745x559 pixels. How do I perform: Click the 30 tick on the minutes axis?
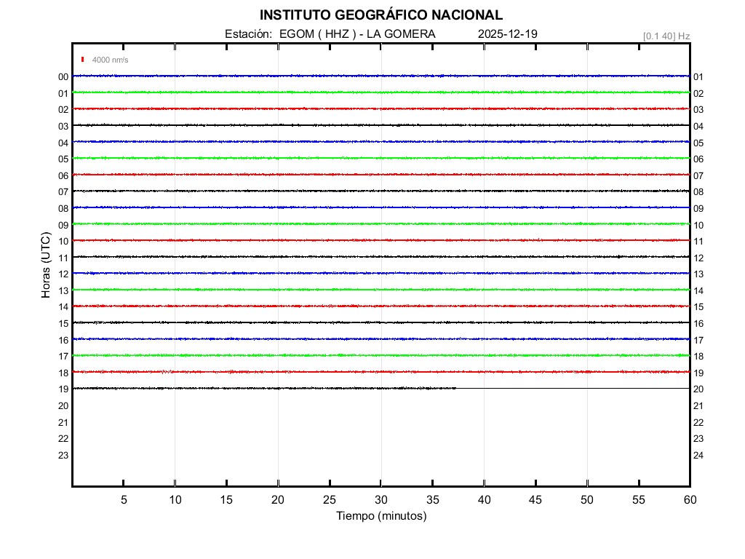click(x=381, y=499)
